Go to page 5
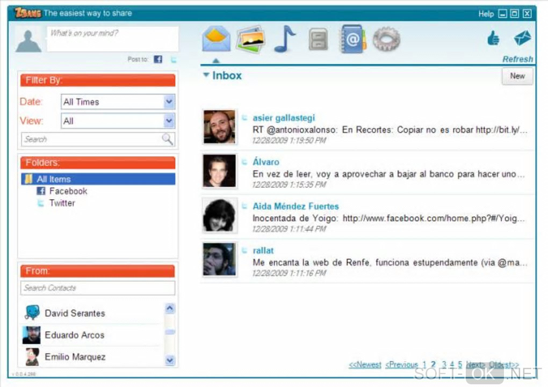Screen dimensions: 548x387 [460, 364]
